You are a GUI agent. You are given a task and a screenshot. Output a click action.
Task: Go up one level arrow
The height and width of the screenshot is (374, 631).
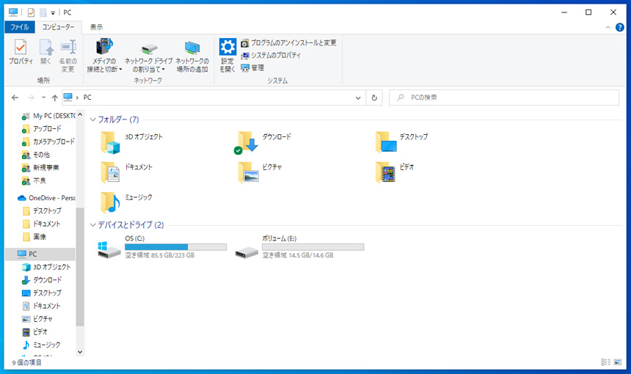55,98
